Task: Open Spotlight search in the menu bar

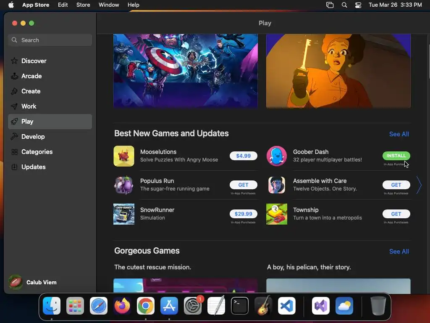Action: coord(344,5)
